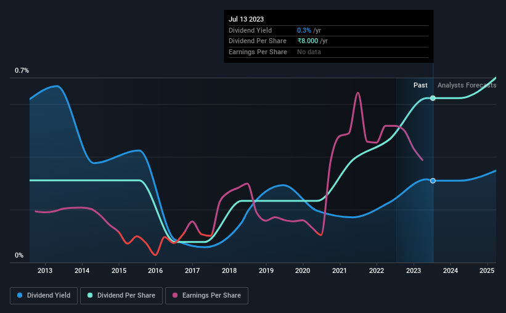This screenshot has height=313, width=506.
Task: Click the 2024 x-axis year label
Action: [450, 270]
